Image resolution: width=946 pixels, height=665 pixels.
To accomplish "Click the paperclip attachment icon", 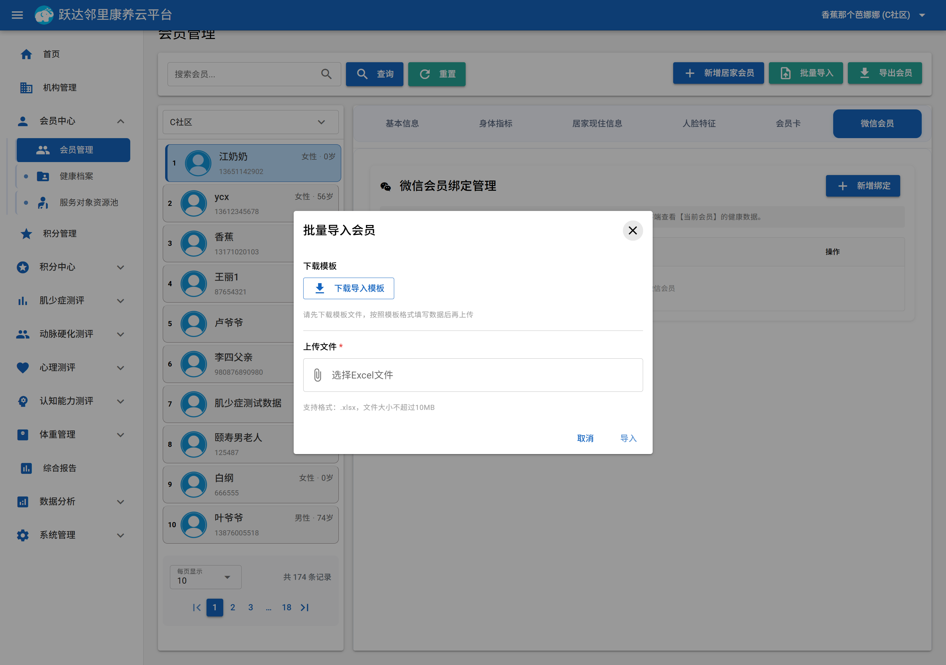I will (318, 375).
